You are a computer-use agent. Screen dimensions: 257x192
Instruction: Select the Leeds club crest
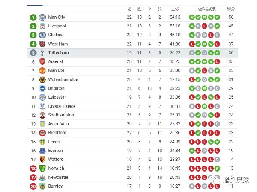point(42,142)
